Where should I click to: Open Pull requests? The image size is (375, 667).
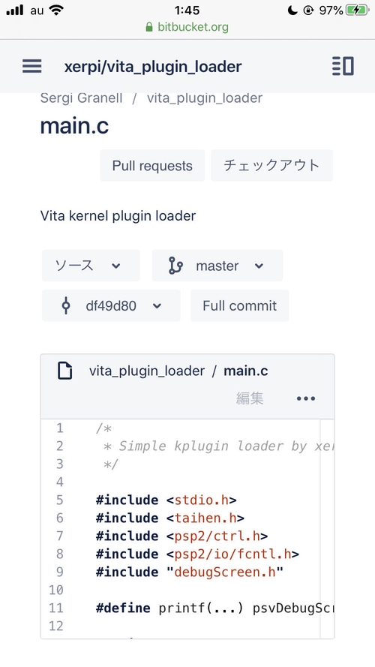point(152,166)
